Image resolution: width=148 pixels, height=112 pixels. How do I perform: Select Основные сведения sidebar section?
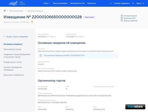click(13, 44)
